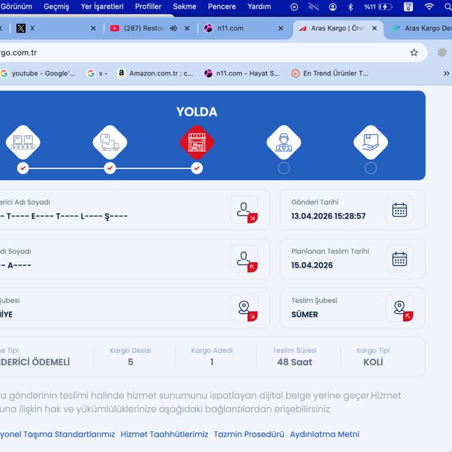Viewport: 452px width, 452px height.
Task: Open the Aydınlatma Metni link
Action: click(325, 434)
